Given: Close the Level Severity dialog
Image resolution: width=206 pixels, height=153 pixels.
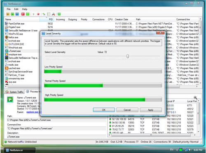Looking at the screenshot, I should (160, 33).
